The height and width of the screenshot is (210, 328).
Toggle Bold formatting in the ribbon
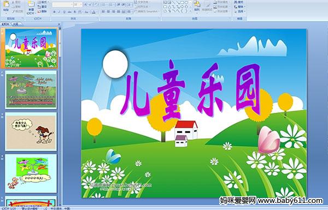[54, 12]
